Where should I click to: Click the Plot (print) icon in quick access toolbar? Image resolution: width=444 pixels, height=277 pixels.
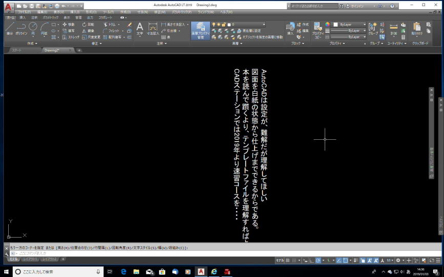(x=57, y=6)
